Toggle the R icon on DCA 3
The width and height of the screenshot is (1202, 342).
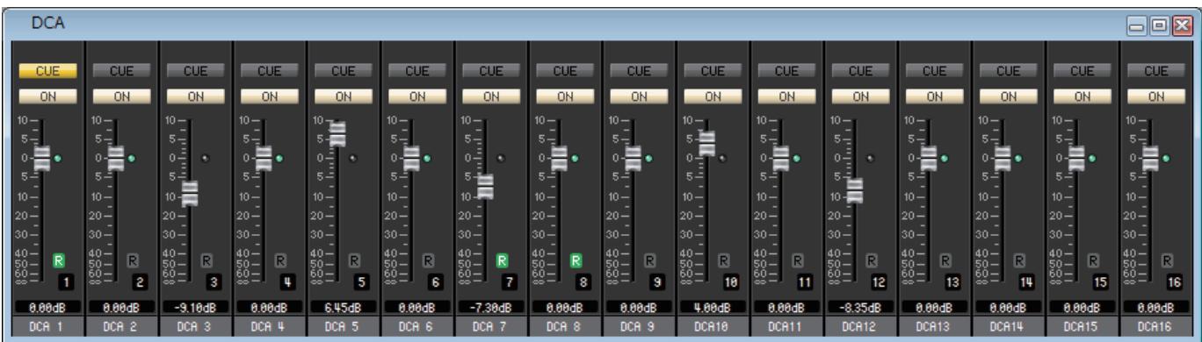[x=207, y=260]
